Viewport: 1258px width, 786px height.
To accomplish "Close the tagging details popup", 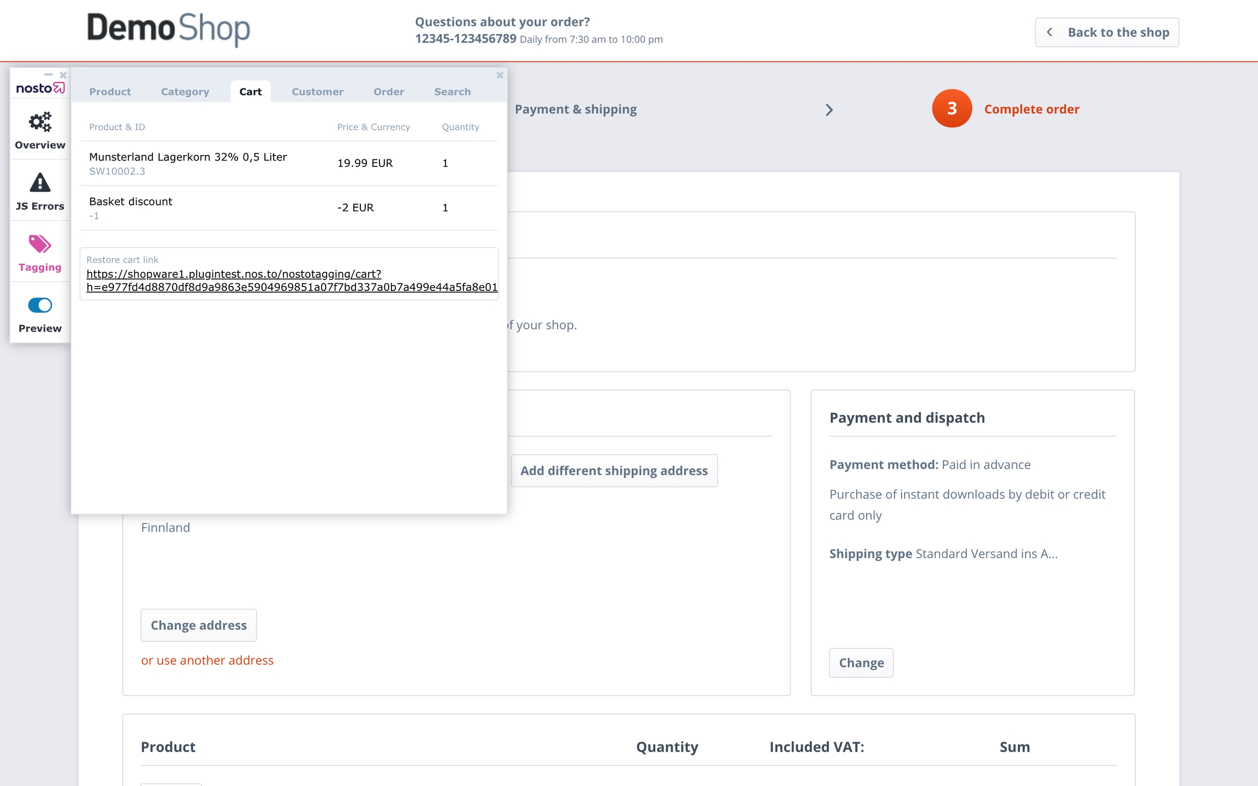I will (500, 75).
